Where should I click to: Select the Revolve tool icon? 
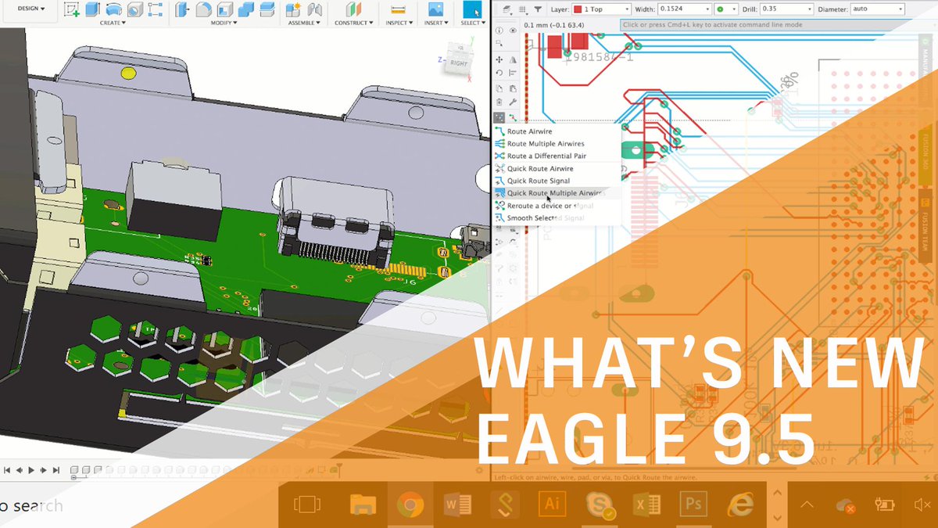[x=114, y=10]
